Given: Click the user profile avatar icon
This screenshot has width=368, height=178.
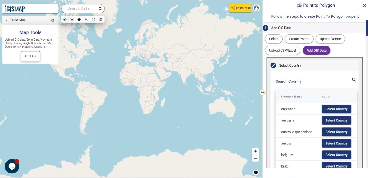Looking at the screenshot, I should tap(256, 8).
